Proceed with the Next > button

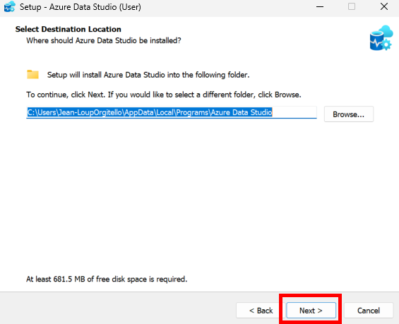[311, 311]
